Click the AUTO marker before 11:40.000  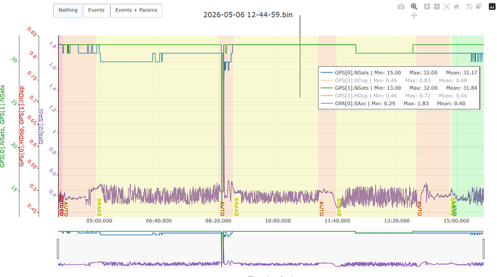point(321,209)
